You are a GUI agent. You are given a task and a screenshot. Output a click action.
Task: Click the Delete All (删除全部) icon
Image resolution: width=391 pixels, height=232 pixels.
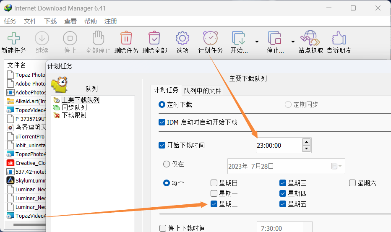point(154,38)
